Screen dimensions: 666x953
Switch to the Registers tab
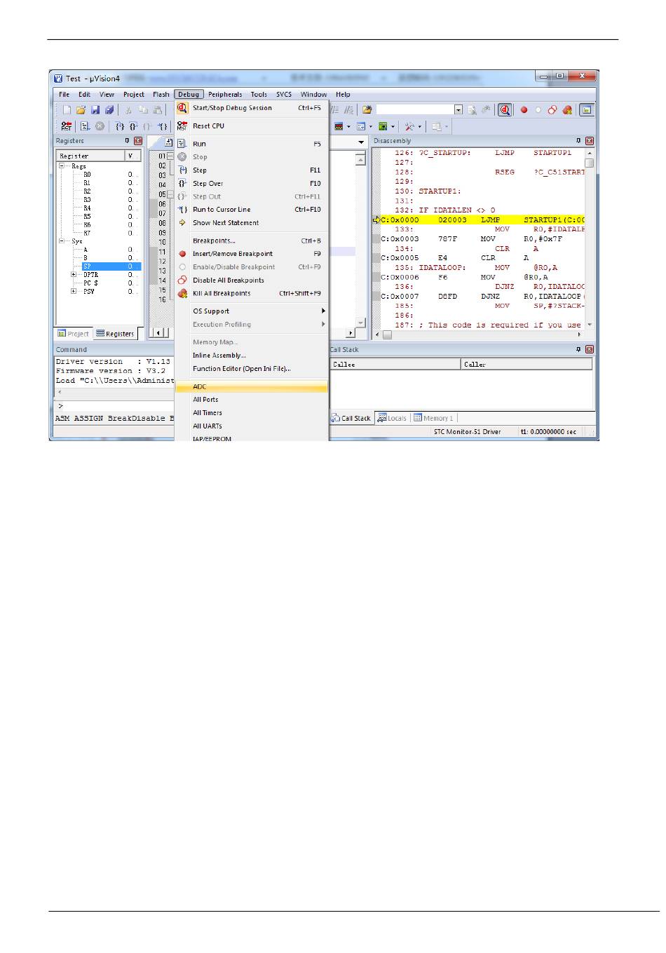pos(115,334)
